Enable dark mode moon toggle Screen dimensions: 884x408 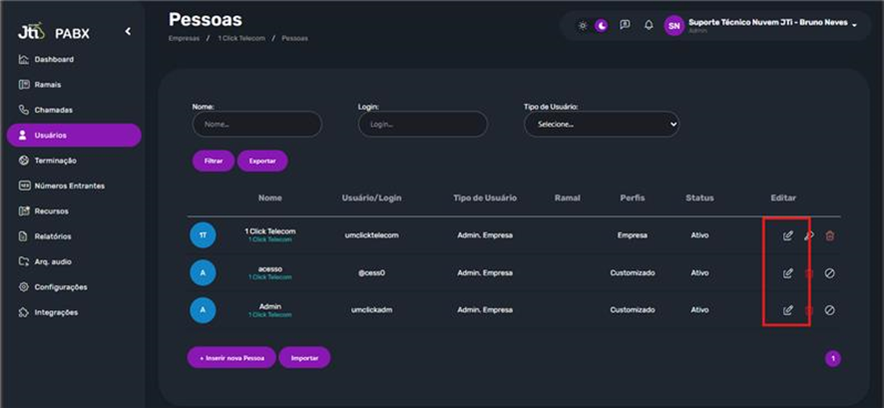tap(602, 25)
